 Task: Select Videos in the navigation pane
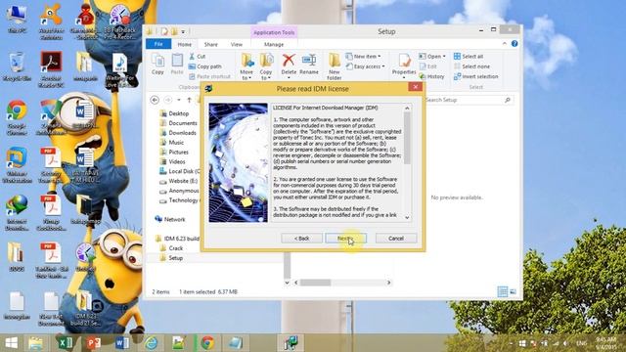coord(172,161)
